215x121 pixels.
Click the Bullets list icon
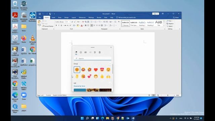pos(92,22)
